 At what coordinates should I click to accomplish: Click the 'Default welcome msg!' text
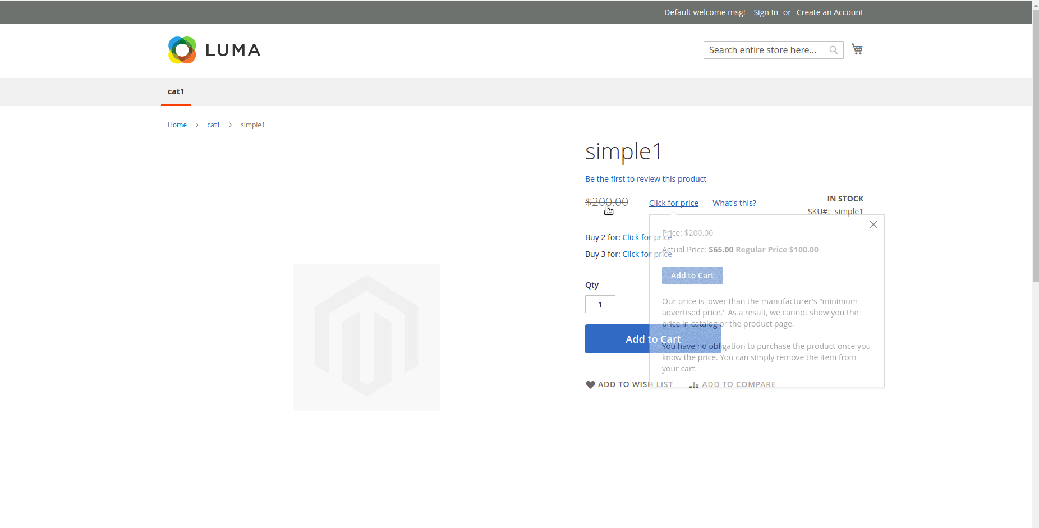(705, 12)
